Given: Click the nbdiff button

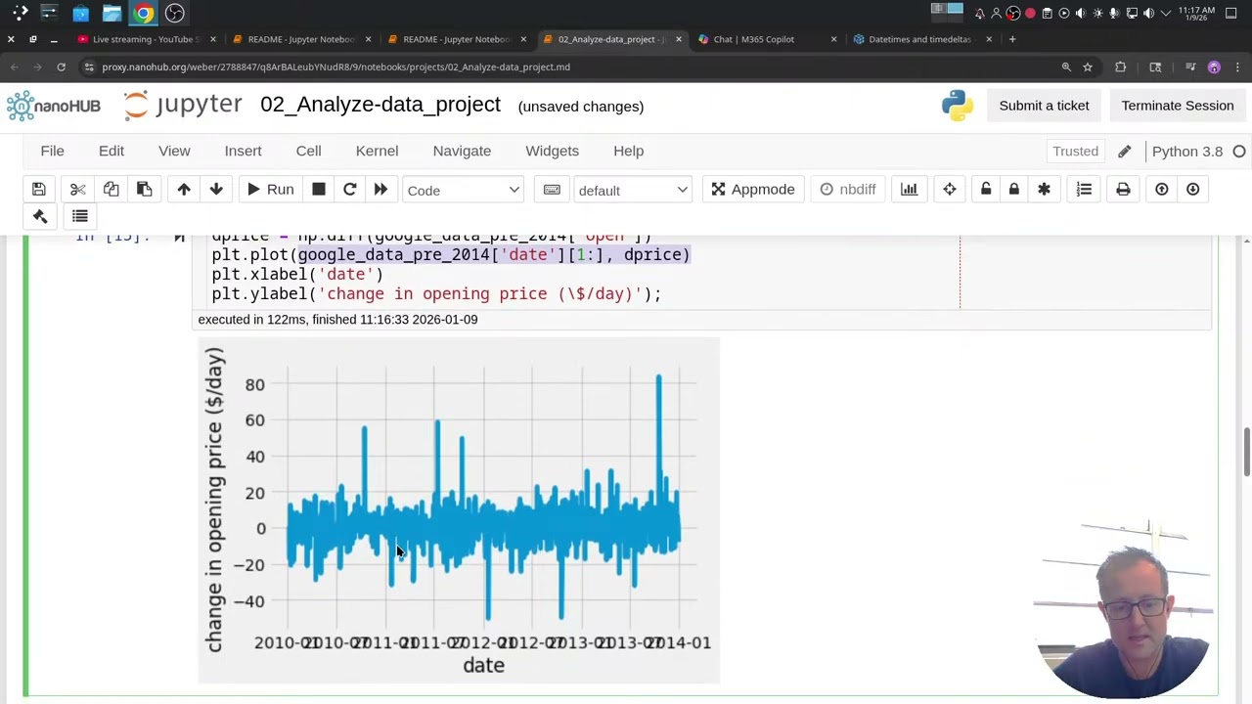Looking at the screenshot, I should coord(847,190).
